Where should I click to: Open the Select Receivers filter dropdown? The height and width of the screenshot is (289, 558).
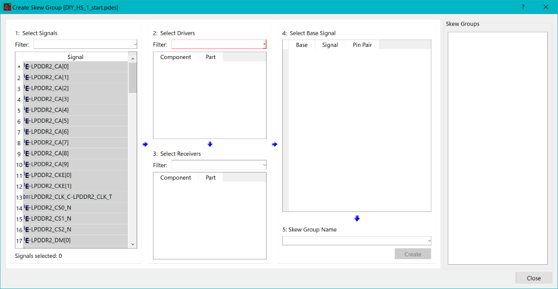pyautogui.click(x=264, y=165)
